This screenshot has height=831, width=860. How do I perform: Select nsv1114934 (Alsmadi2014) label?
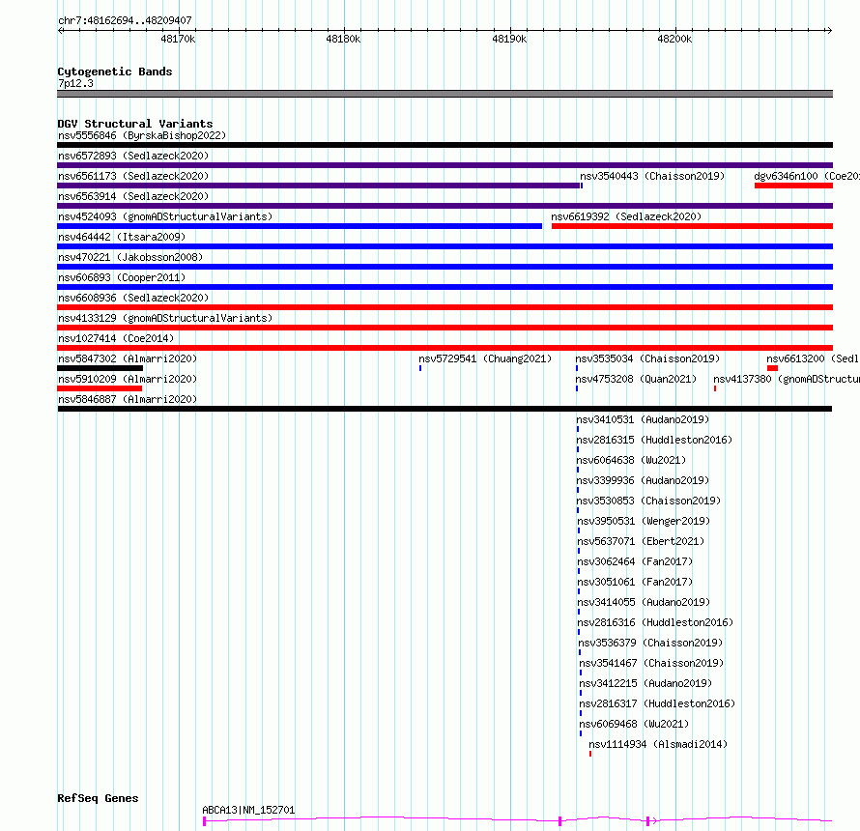[x=658, y=744]
